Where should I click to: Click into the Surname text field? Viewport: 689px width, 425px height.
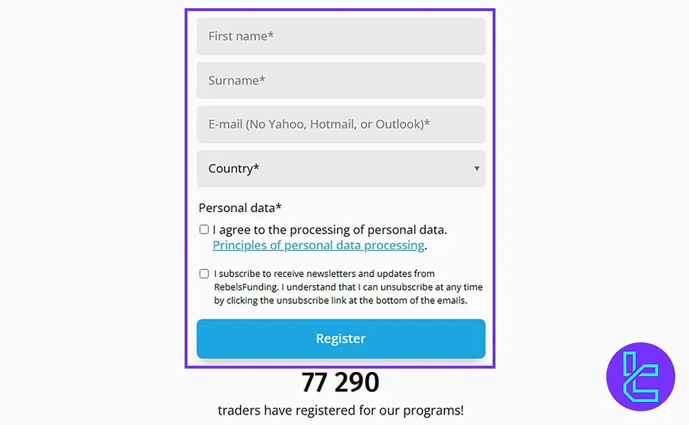click(x=340, y=81)
